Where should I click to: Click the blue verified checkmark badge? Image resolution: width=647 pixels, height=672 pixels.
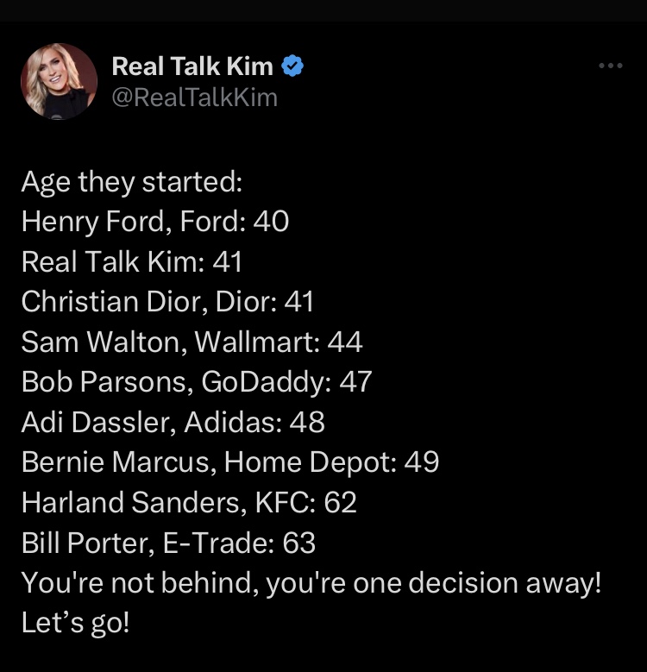pyautogui.click(x=293, y=66)
